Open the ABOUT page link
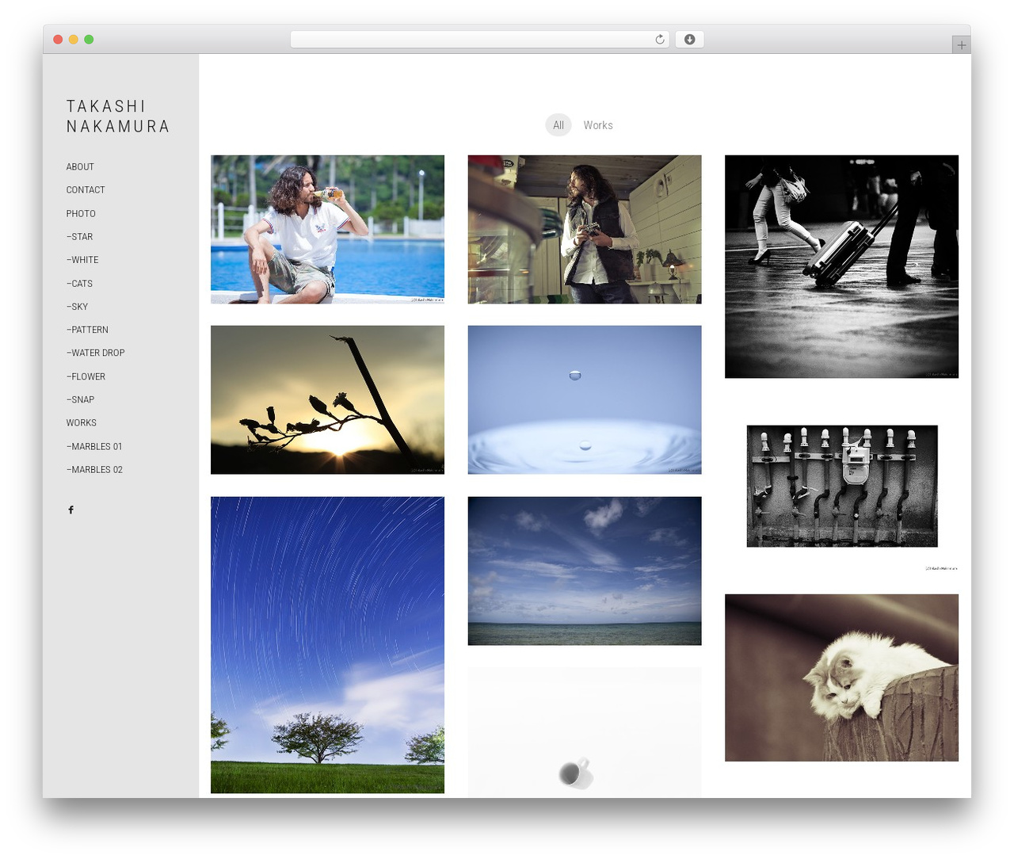Screen dimensions: 1014x859 coord(80,167)
